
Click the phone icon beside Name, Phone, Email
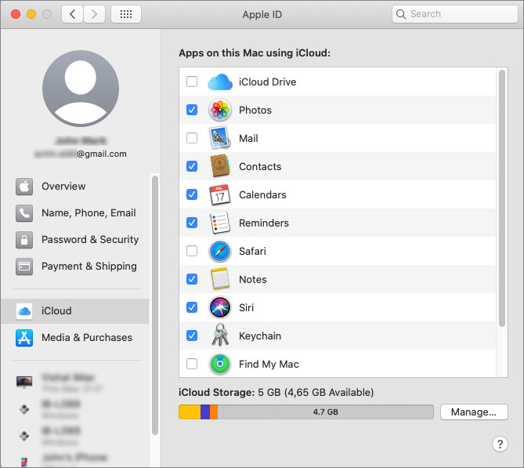(24, 213)
